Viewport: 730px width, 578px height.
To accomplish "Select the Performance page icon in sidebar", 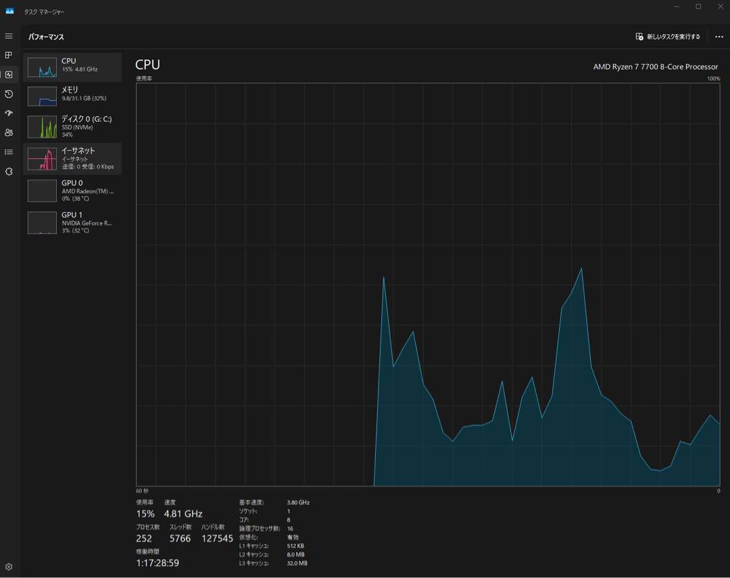I will (x=9, y=74).
